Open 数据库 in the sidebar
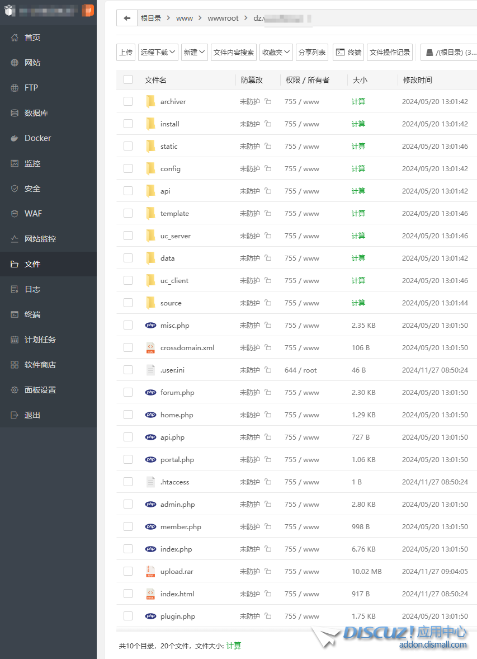477x659 pixels. tap(36, 113)
